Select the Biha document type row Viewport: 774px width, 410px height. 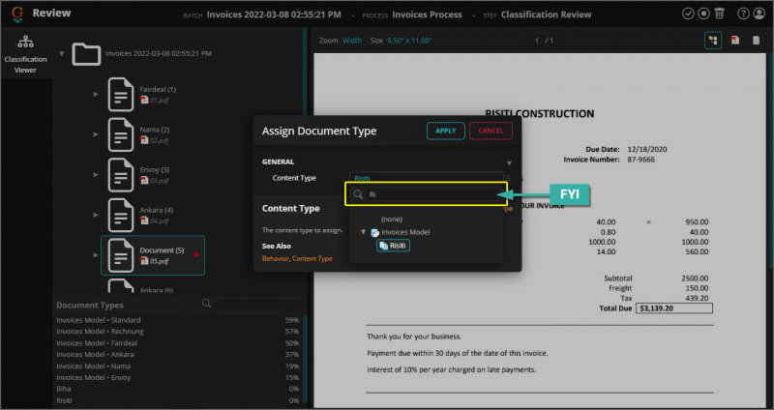coord(178,389)
